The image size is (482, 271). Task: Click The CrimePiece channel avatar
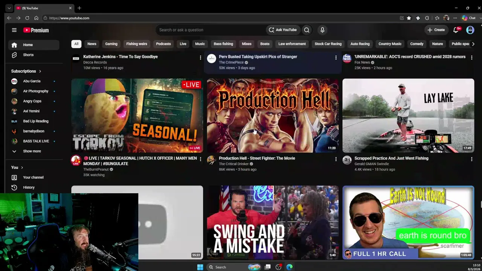pos(212,58)
